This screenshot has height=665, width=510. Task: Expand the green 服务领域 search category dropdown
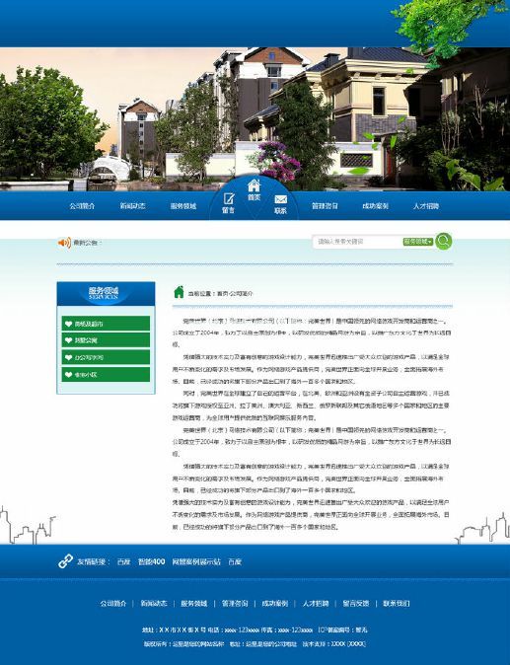coord(418,242)
